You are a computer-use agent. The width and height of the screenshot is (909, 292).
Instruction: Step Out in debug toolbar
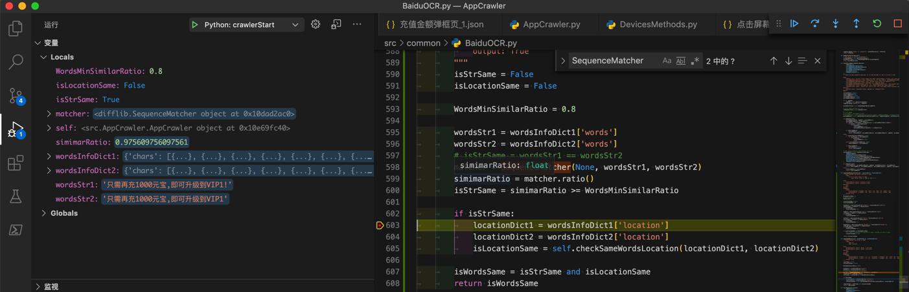click(857, 24)
